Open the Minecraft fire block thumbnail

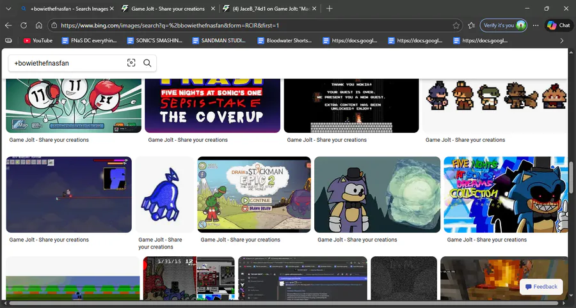(504, 279)
